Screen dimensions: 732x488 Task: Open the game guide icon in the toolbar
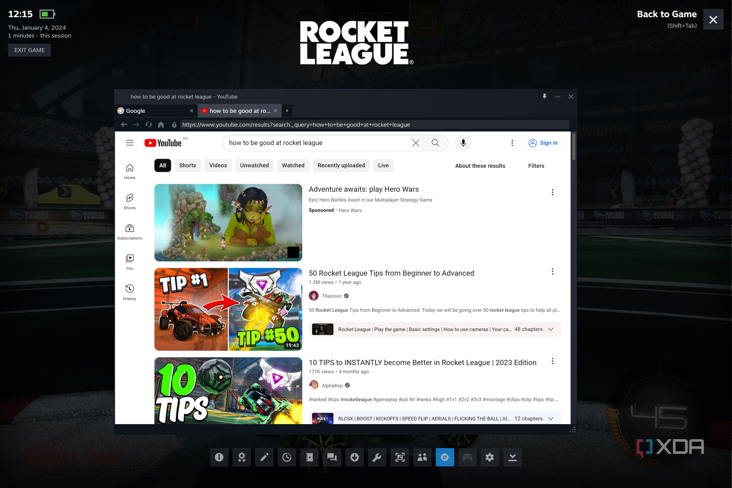tap(309, 457)
